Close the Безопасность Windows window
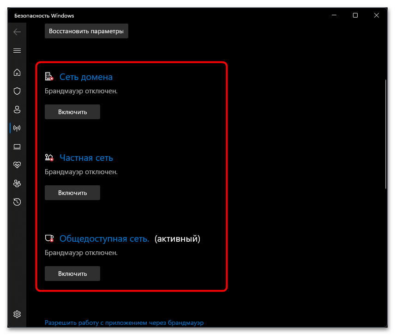This screenshot has height=335, width=395. point(377,15)
